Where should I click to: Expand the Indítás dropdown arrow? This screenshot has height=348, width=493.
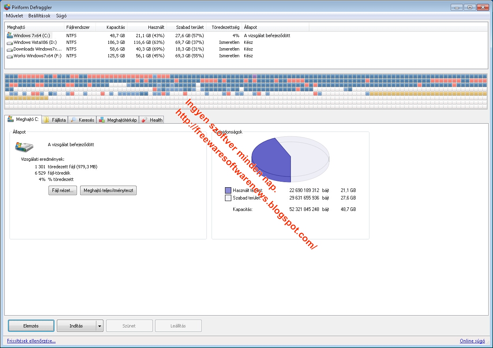[99, 326]
